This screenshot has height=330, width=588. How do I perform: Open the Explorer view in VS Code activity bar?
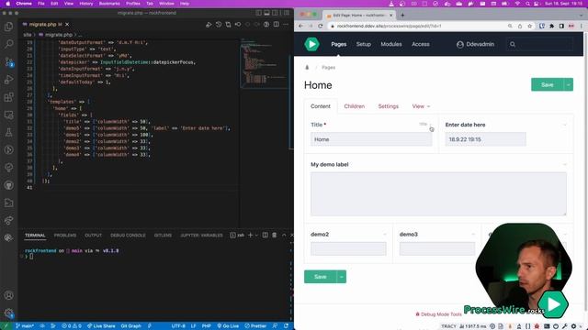8,27
